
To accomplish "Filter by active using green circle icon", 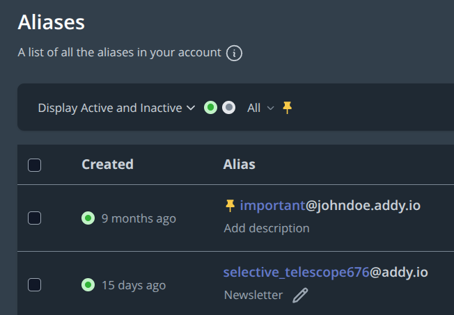I will [210, 108].
